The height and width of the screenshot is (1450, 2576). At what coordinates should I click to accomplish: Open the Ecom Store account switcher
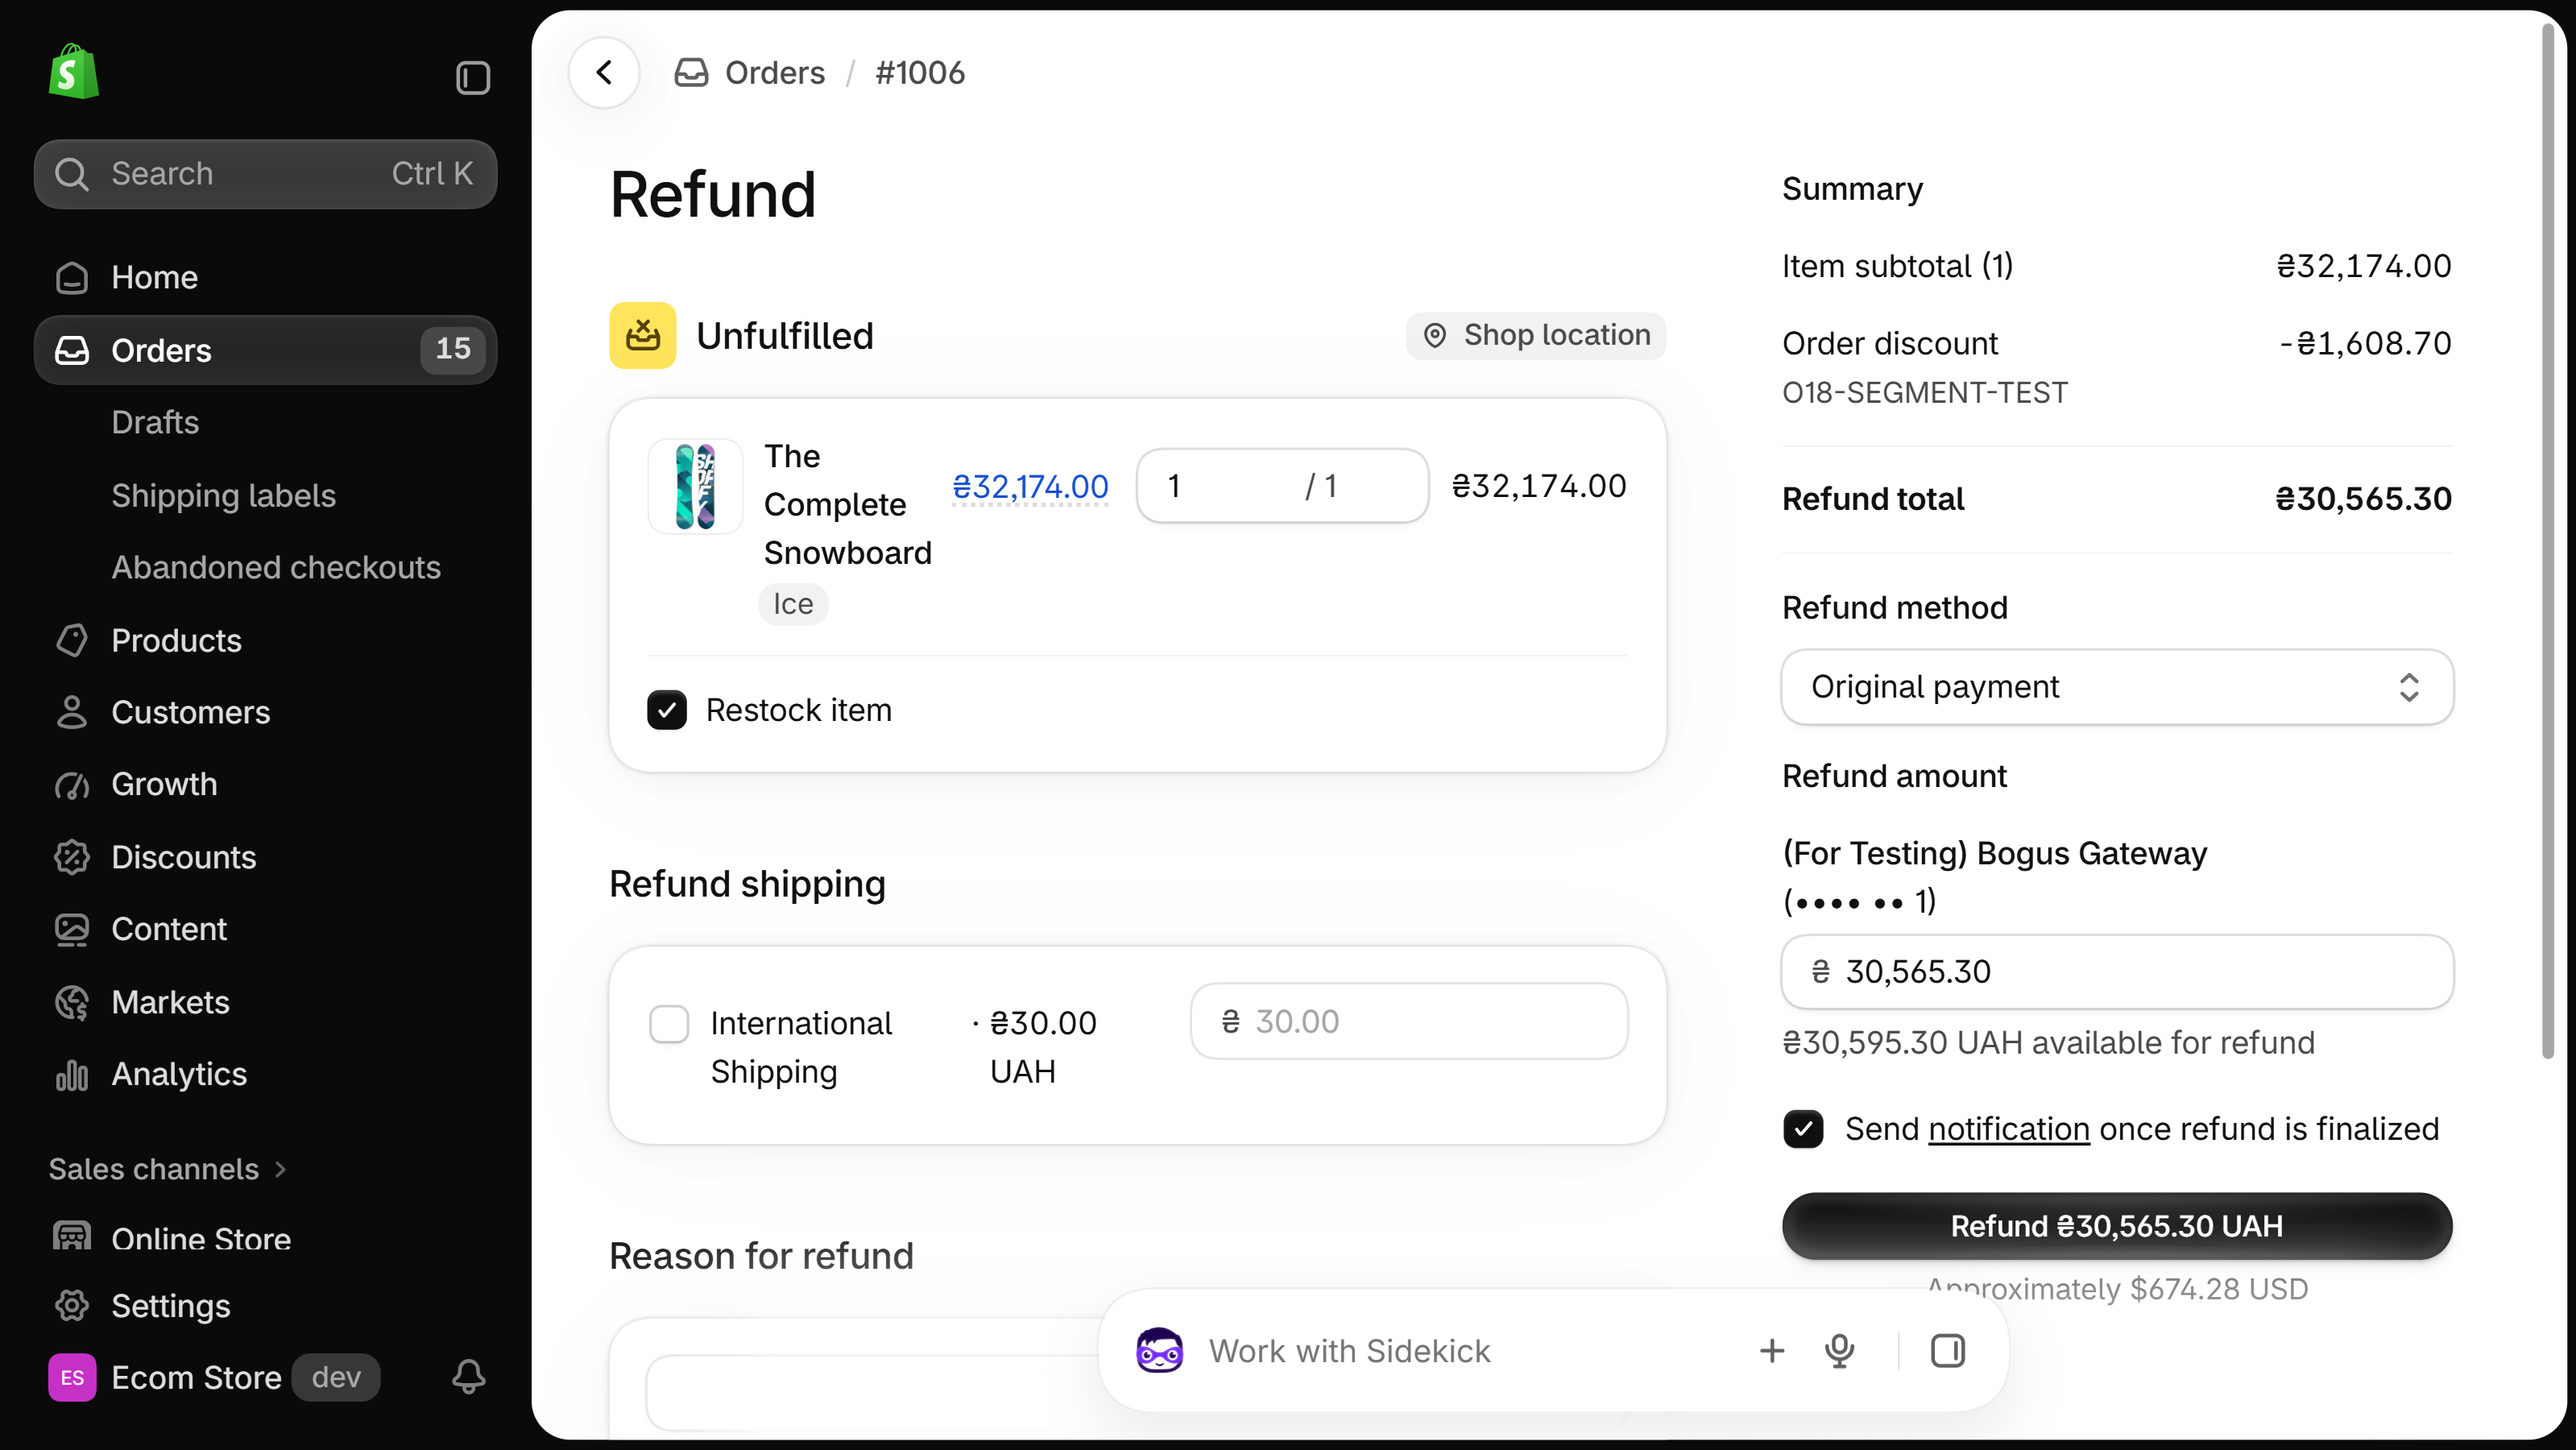tap(214, 1377)
